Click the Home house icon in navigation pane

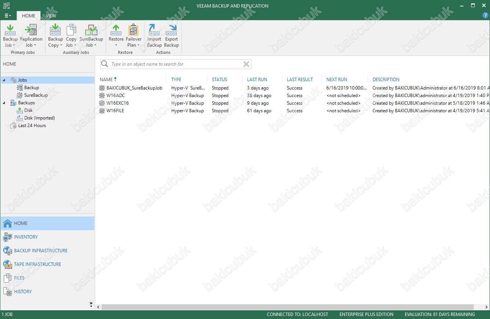click(x=8, y=223)
